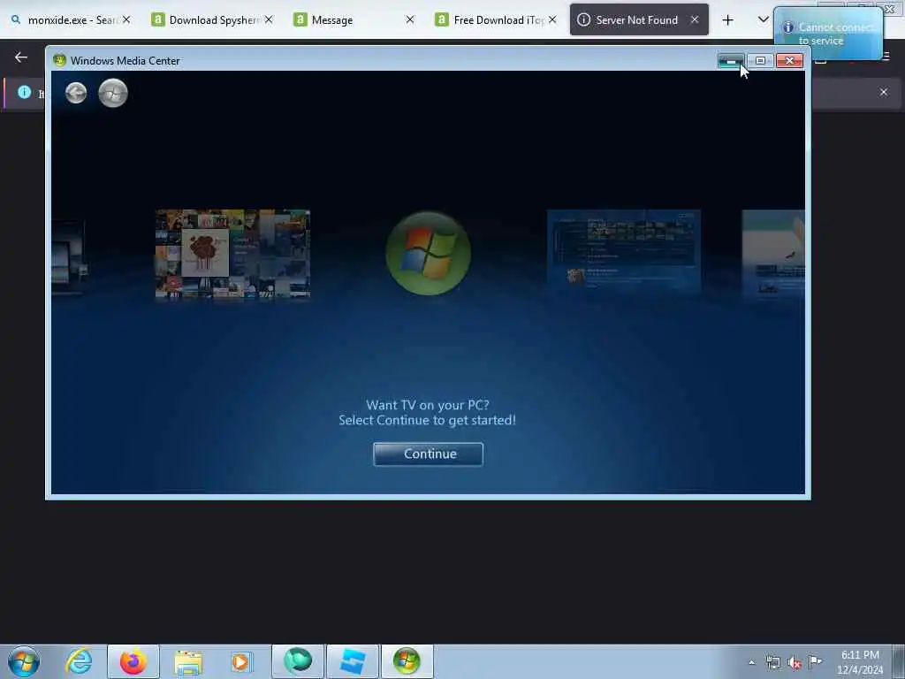Close the Server Not Found tab
905x679 pixels.
(695, 19)
